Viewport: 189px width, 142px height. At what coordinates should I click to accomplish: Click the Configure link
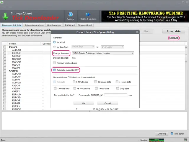[174, 38]
